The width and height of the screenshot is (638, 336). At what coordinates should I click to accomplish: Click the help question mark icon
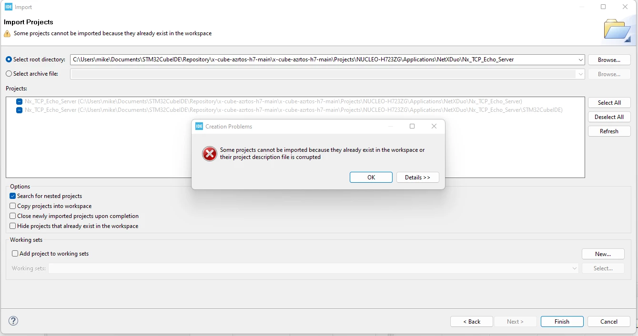13,321
